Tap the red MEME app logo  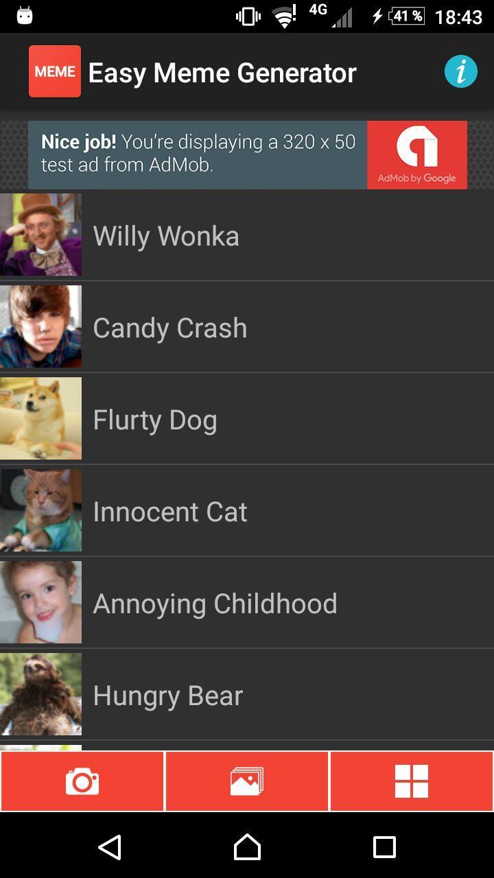point(55,71)
